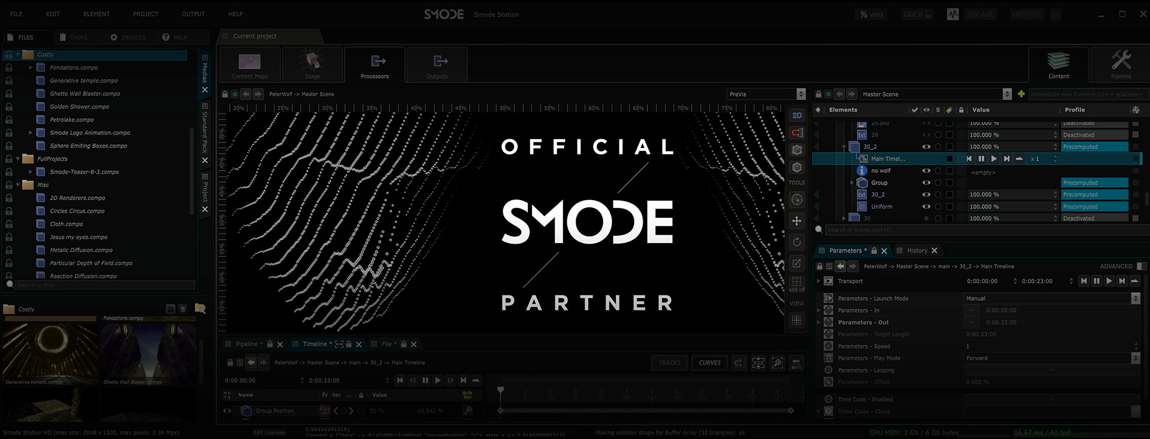Open Launch Mode Manual dropdown
The width and height of the screenshot is (1150, 439).
[x=1052, y=298]
